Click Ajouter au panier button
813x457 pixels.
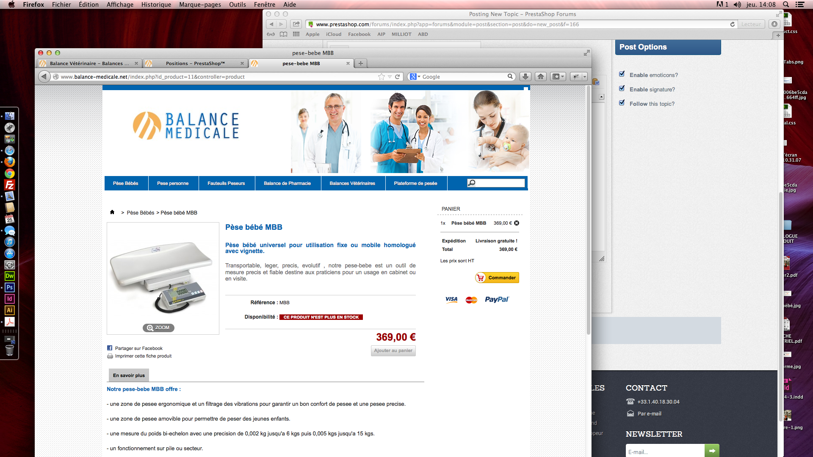point(393,350)
